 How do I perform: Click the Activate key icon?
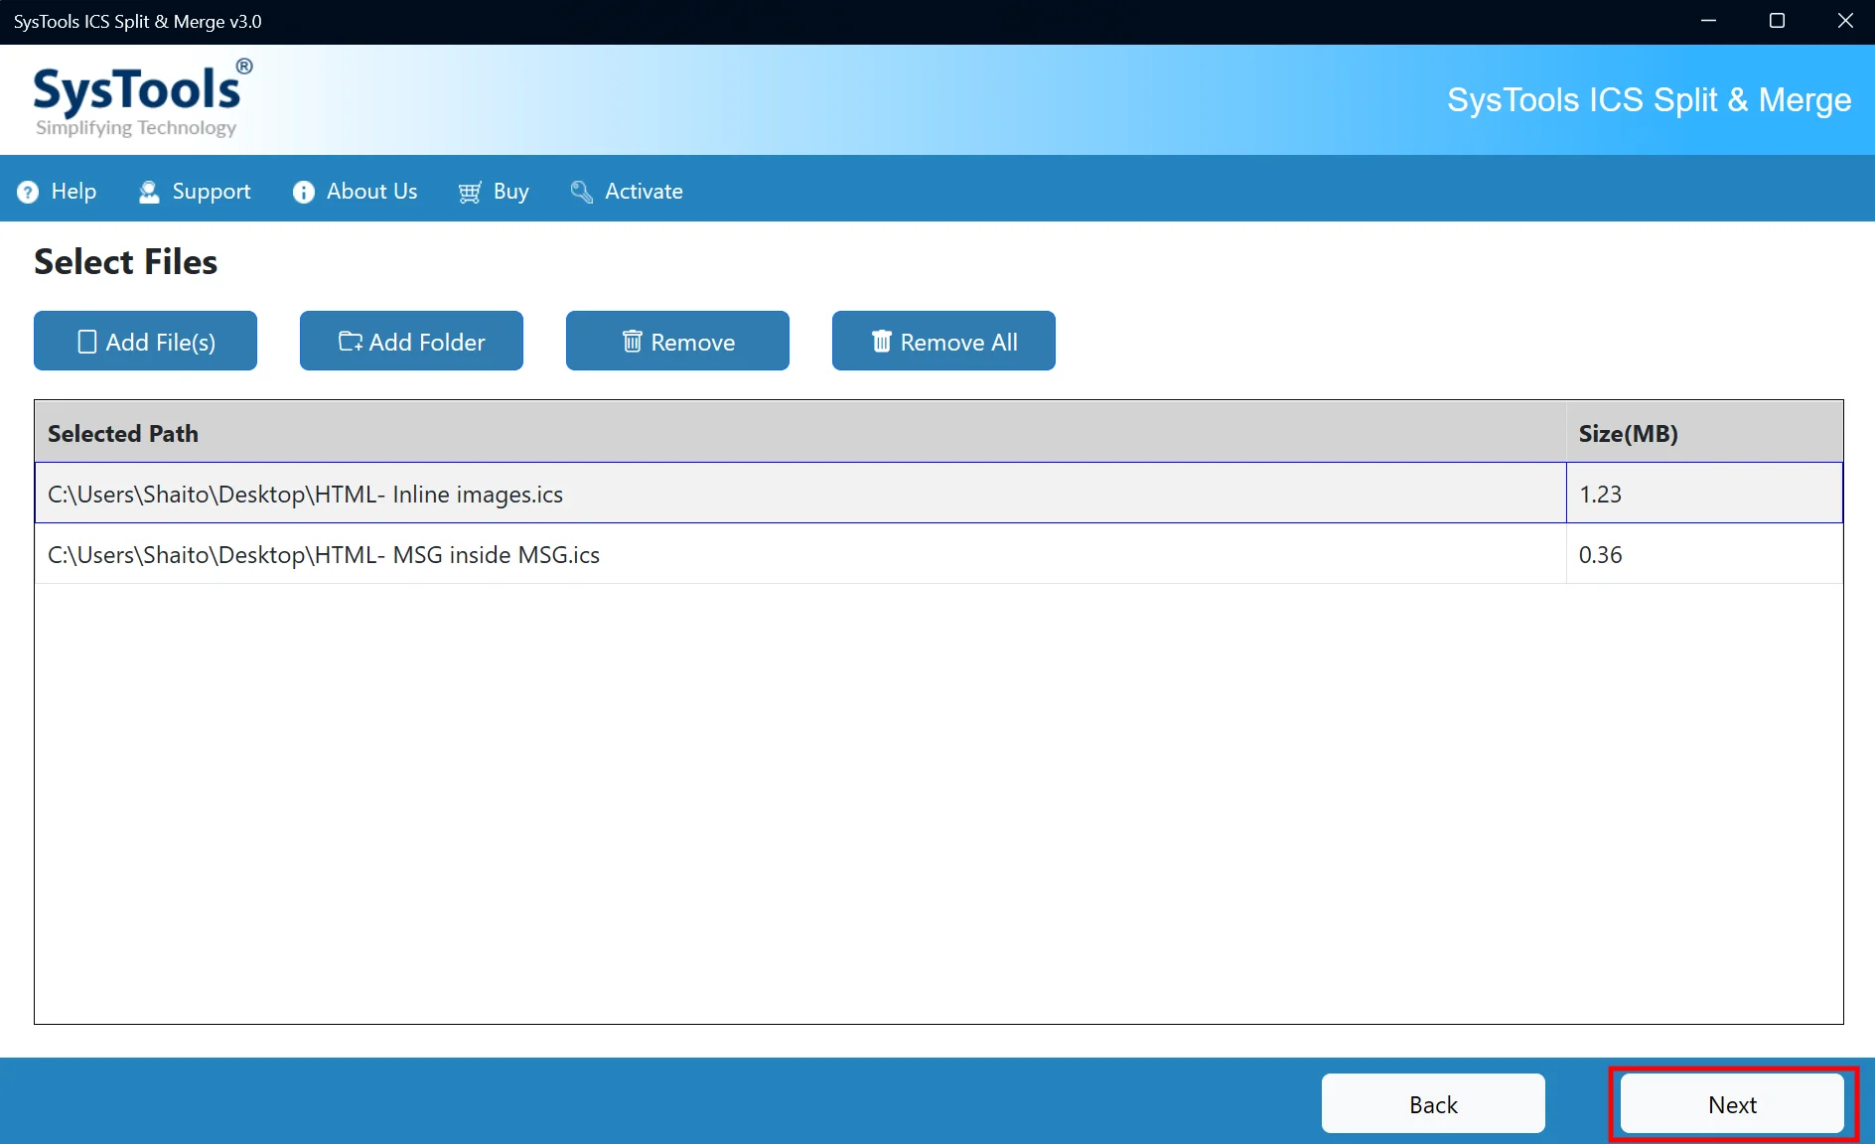point(582,192)
